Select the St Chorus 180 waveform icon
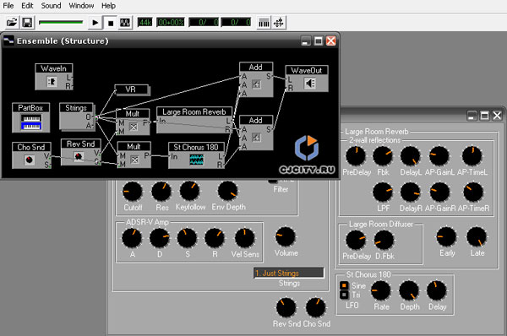Image resolution: width=507 pixels, height=336 pixels. (x=196, y=160)
